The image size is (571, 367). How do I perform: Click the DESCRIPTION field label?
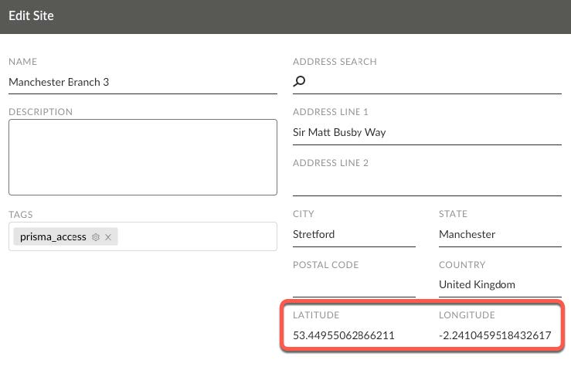click(x=40, y=112)
